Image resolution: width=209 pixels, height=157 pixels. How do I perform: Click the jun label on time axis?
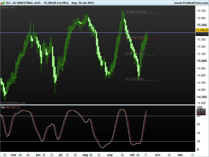(x=38, y=155)
